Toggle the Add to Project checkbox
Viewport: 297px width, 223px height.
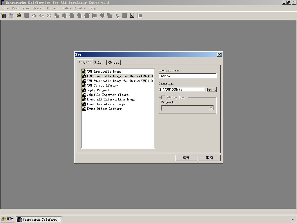point(163,98)
